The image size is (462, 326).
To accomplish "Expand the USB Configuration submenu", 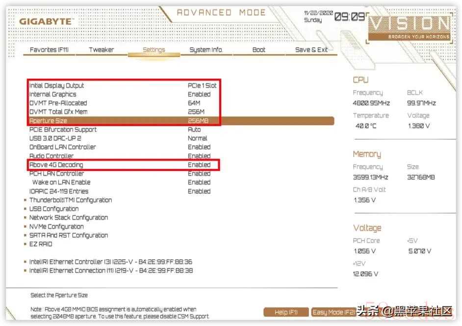I will click(x=54, y=209).
